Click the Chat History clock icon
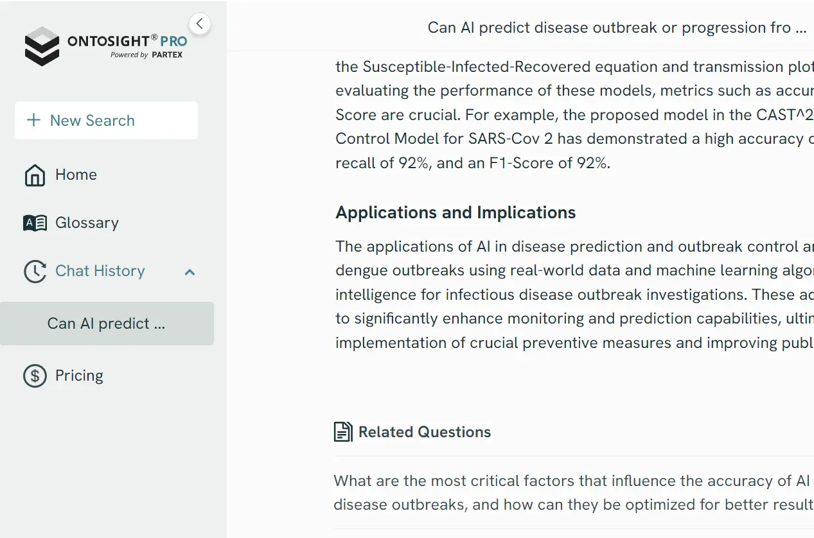 35,271
